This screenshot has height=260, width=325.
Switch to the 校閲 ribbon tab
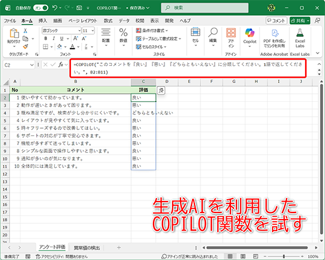click(140, 20)
